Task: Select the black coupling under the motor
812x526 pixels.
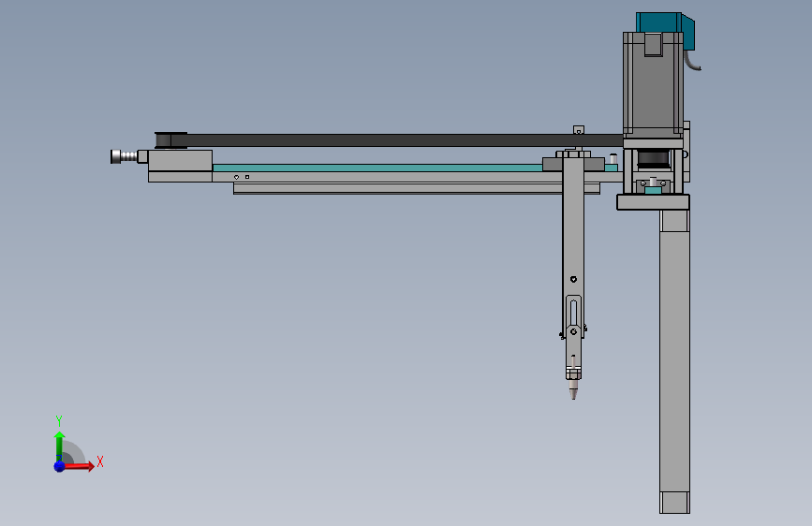Action: click(653, 159)
